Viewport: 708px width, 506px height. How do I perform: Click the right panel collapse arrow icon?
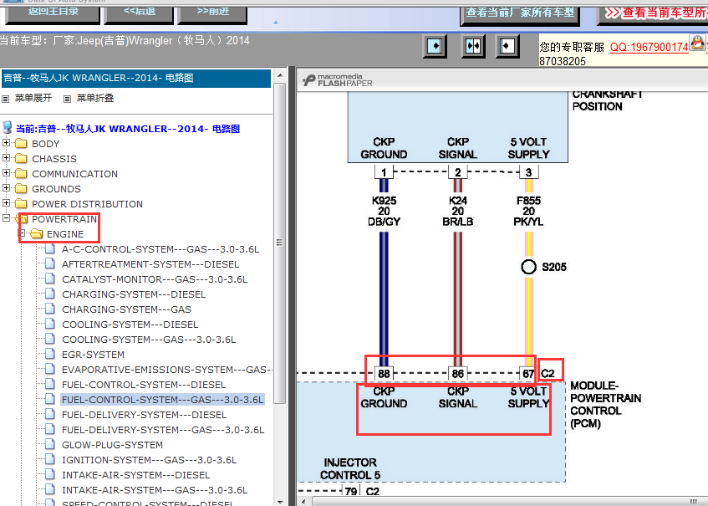coord(507,46)
